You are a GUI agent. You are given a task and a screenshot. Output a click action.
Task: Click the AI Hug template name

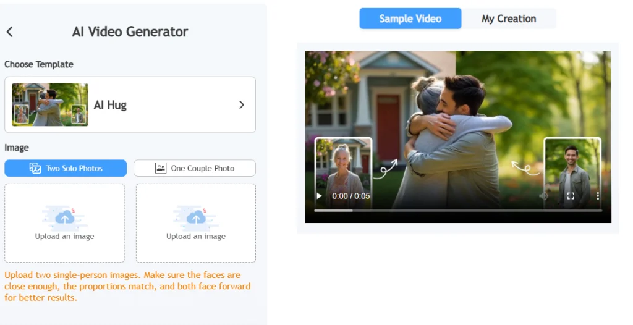pyautogui.click(x=110, y=105)
